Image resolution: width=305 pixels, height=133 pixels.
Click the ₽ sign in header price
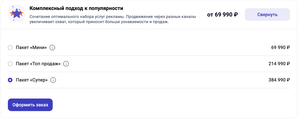pyautogui.click(x=236, y=15)
